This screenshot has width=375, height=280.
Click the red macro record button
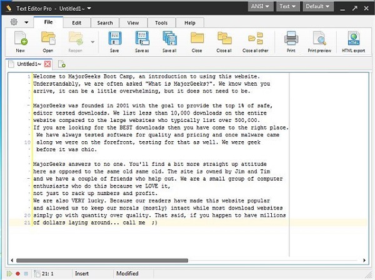[17, 274]
